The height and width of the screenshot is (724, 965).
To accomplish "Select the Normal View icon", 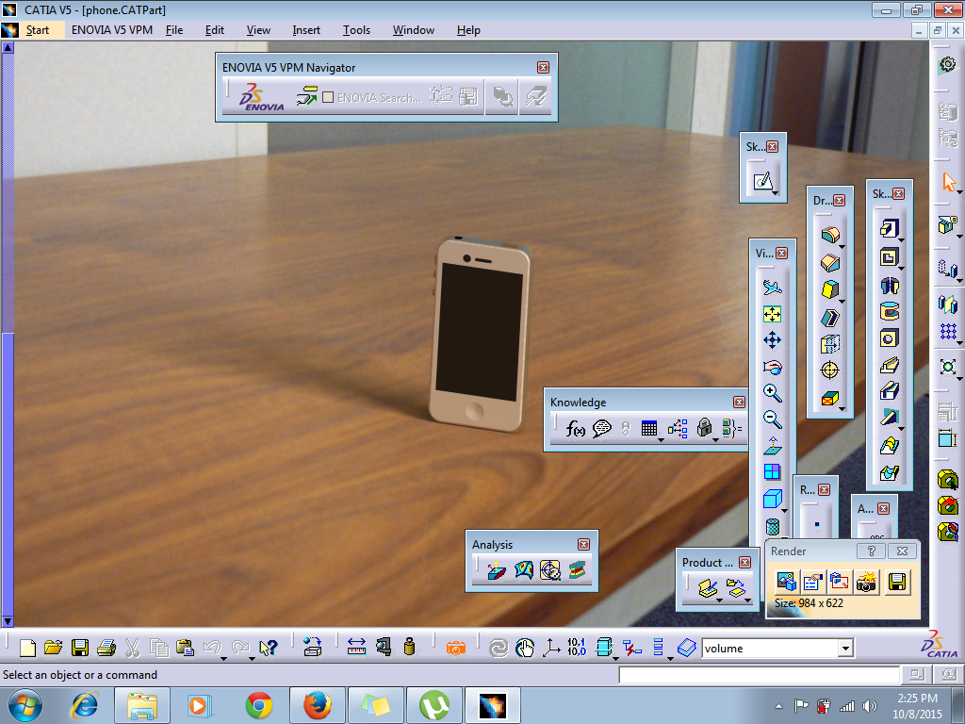I will tap(773, 446).
